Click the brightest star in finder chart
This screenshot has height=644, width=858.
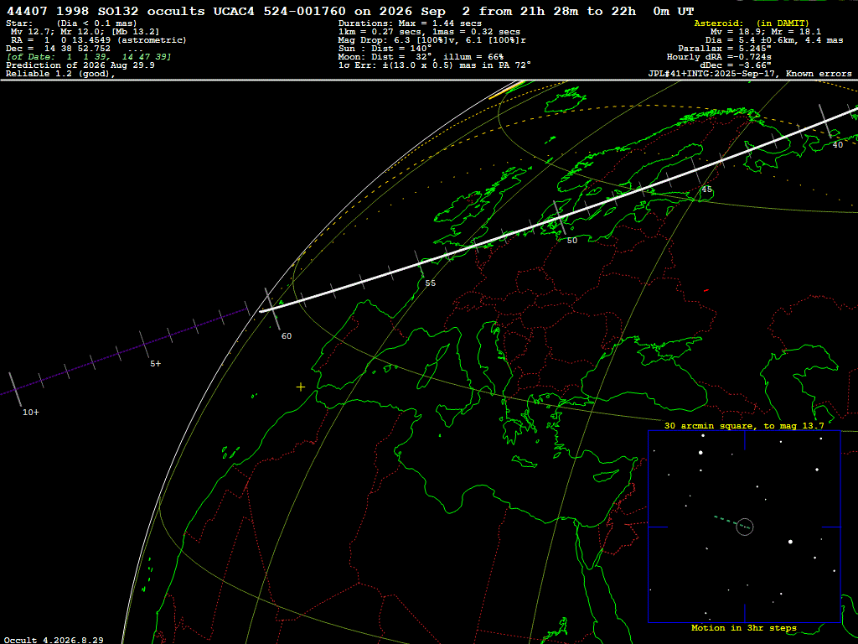point(790,542)
